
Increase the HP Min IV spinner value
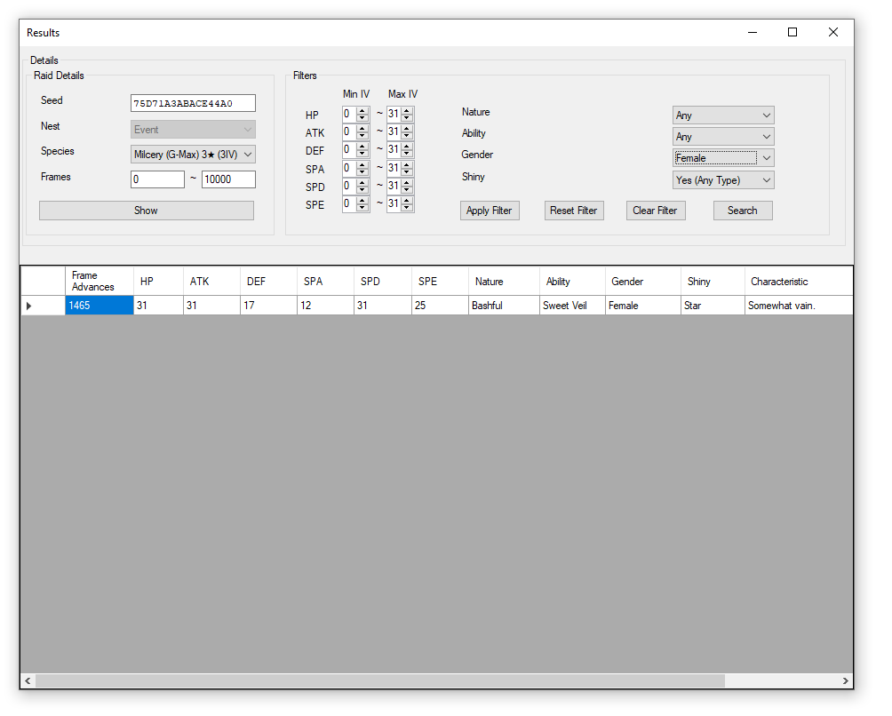pos(362,111)
